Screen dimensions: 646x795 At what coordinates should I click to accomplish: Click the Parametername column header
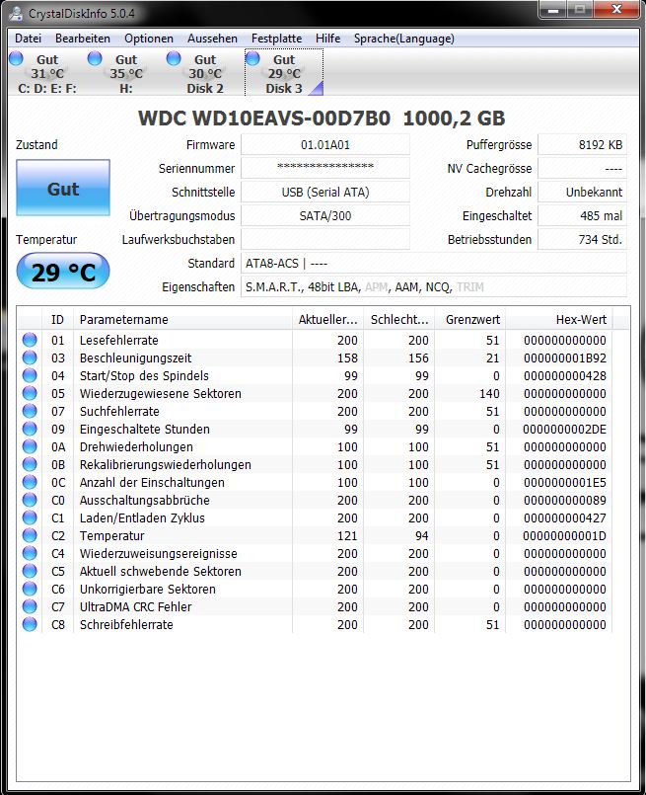coord(182,319)
